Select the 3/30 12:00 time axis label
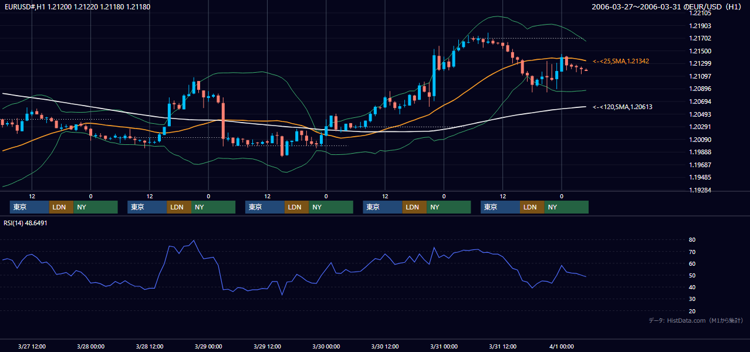This screenshot has height=352, width=750. tap(384, 346)
